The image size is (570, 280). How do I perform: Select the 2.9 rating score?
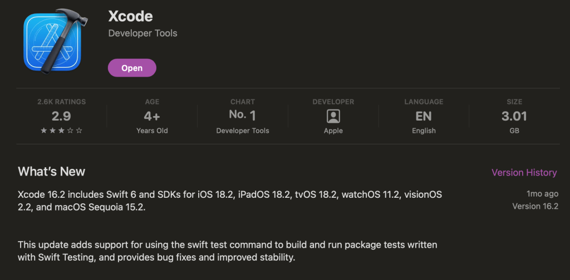coord(61,116)
